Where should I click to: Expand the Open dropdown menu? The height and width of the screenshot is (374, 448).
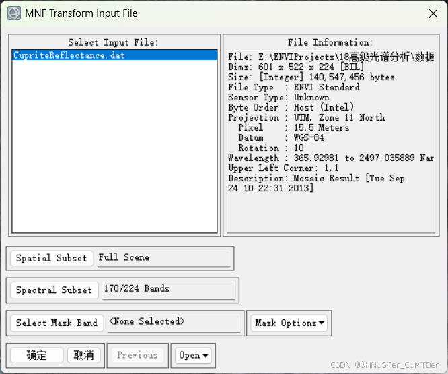193,355
